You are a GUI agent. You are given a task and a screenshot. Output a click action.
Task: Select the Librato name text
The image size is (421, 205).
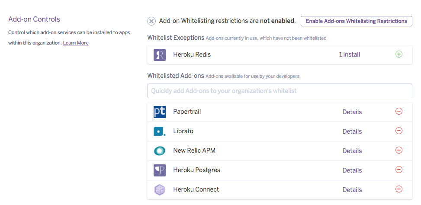(183, 131)
